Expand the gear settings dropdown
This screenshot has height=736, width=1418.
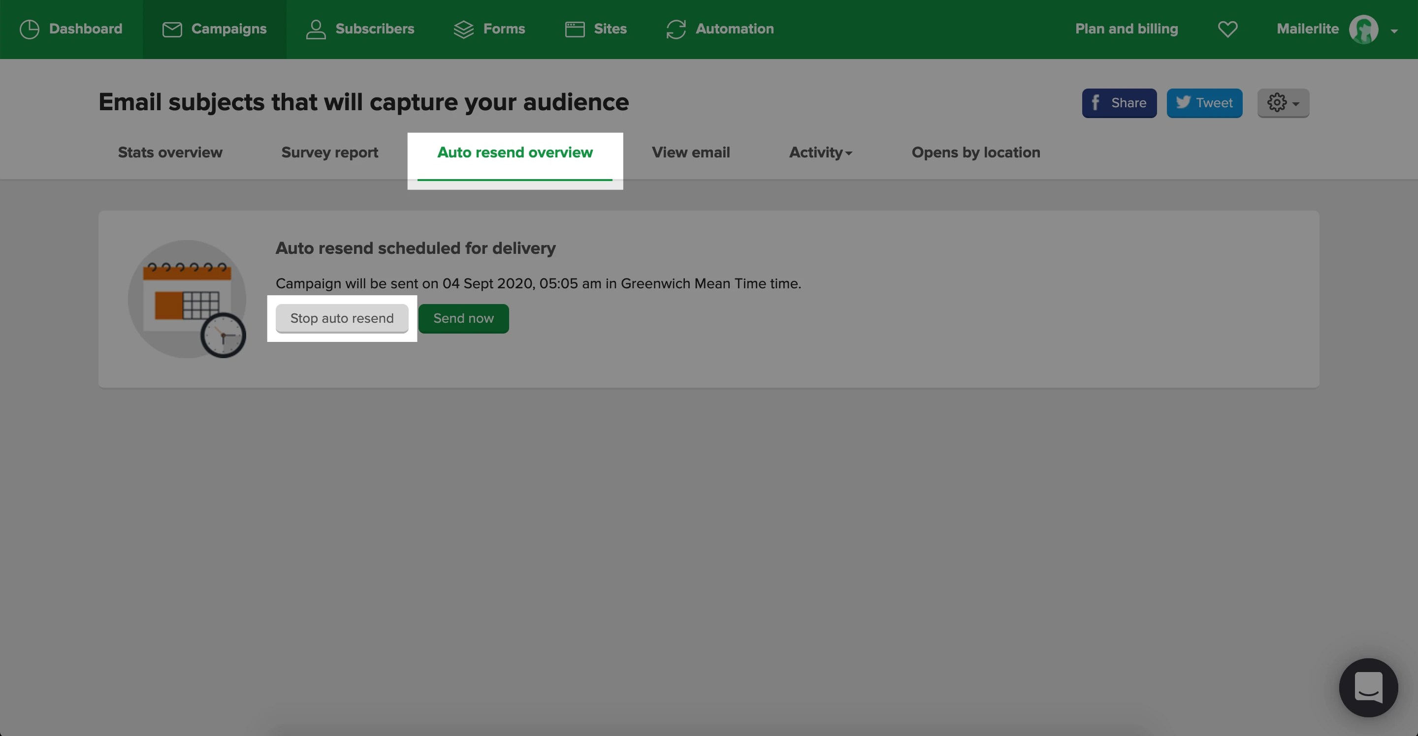(1283, 103)
